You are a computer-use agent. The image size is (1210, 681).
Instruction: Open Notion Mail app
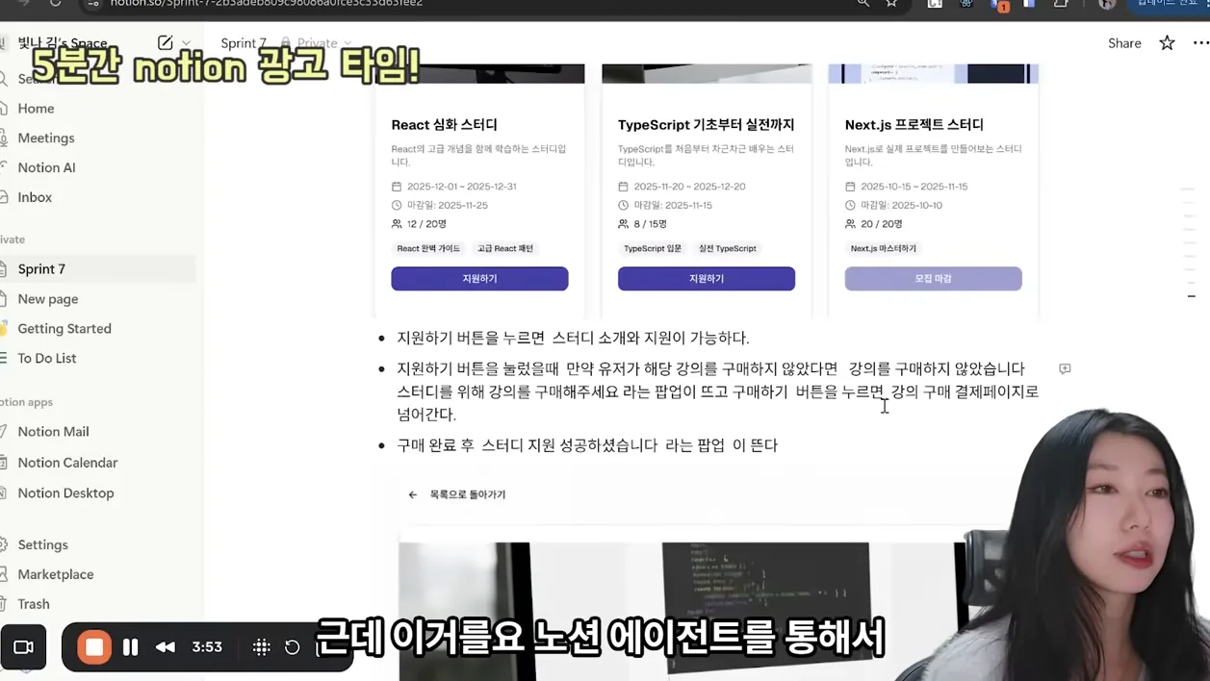(53, 432)
